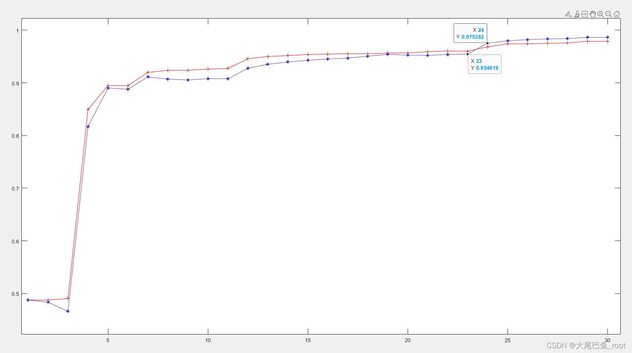
Task: Click the y-axis tick label 0.8
Action: [x=15, y=136]
